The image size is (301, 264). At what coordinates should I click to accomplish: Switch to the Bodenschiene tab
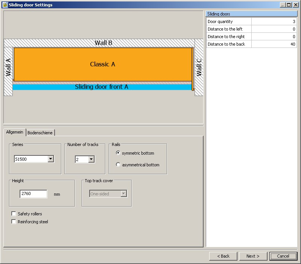click(40, 133)
